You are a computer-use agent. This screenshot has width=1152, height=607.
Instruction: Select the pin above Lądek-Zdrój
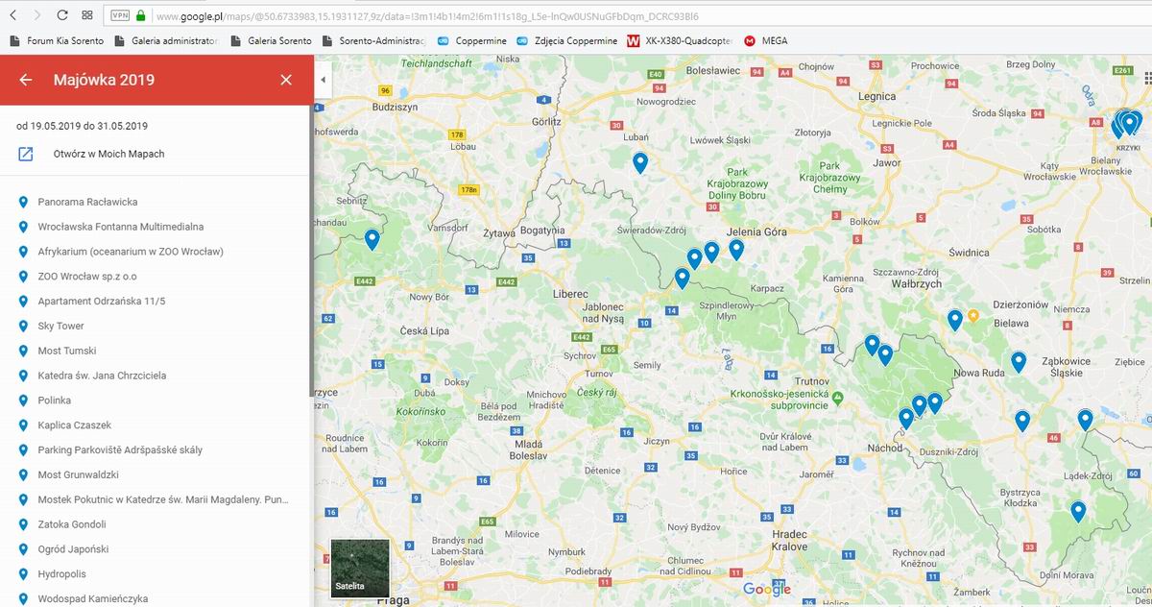click(x=1085, y=419)
